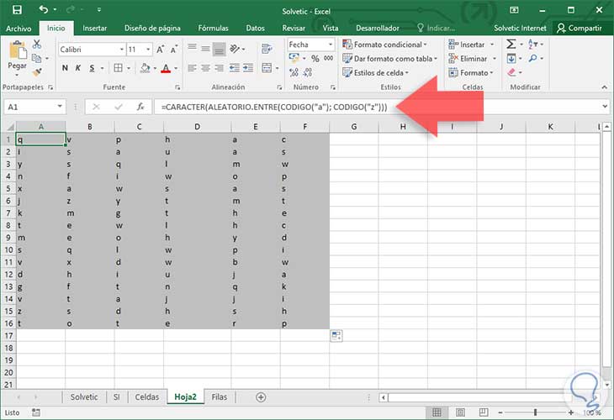Click inside the formula bar text
The height and width of the screenshot is (420, 614).
point(274,107)
